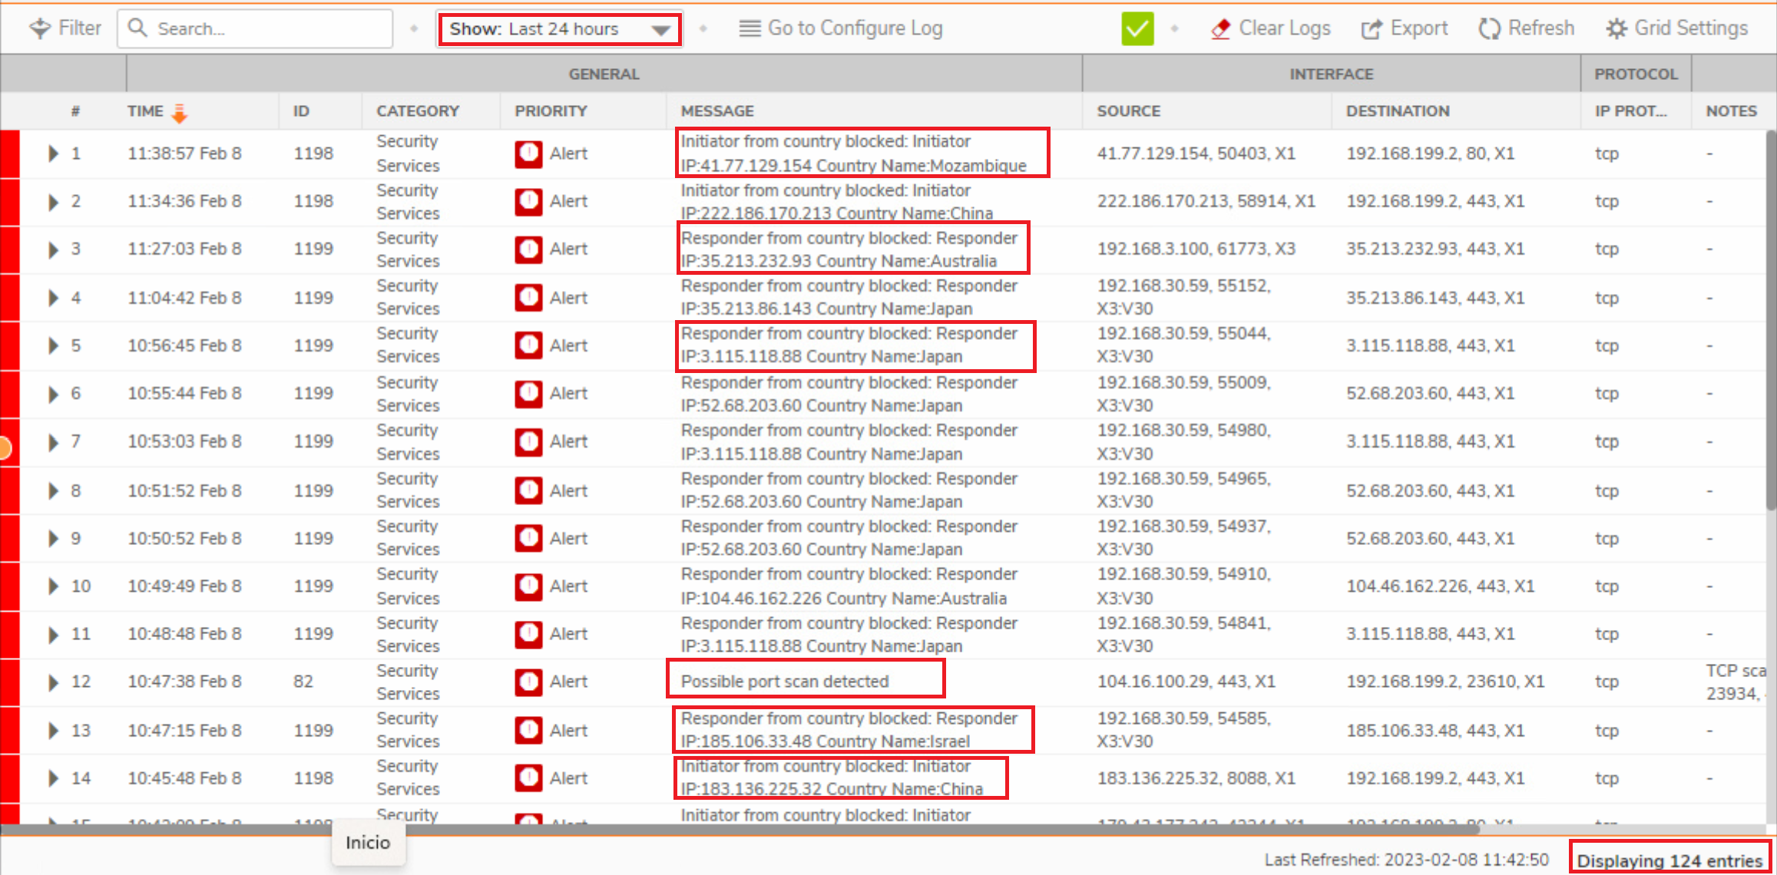This screenshot has width=1777, height=875.
Task: Click the Go to Configure Log icon
Action: [749, 28]
